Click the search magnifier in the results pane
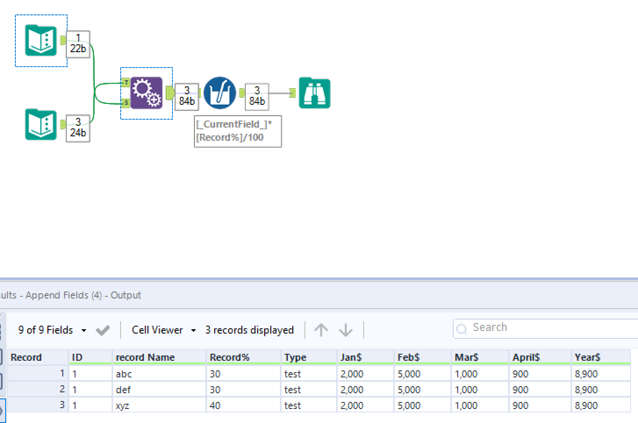This screenshot has height=423, width=638. pos(462,329)
